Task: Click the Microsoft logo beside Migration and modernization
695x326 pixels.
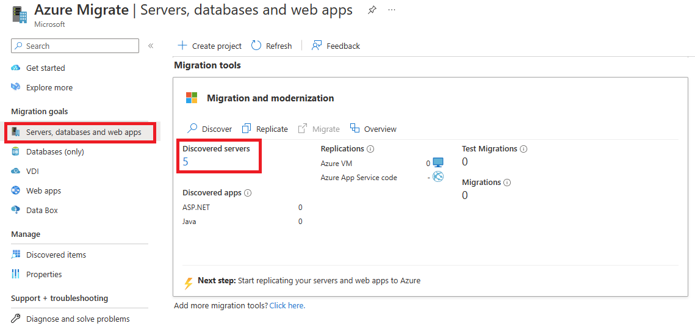Action: [x=192, y=98]
